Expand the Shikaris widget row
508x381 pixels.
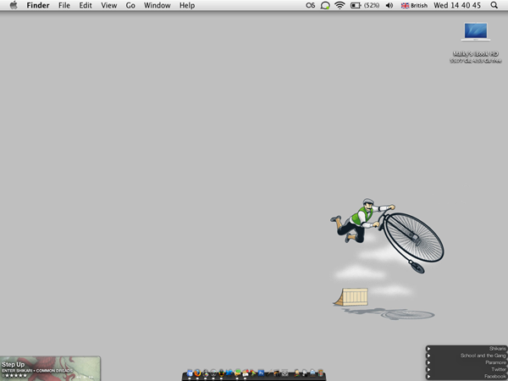[x=428, y=349]
